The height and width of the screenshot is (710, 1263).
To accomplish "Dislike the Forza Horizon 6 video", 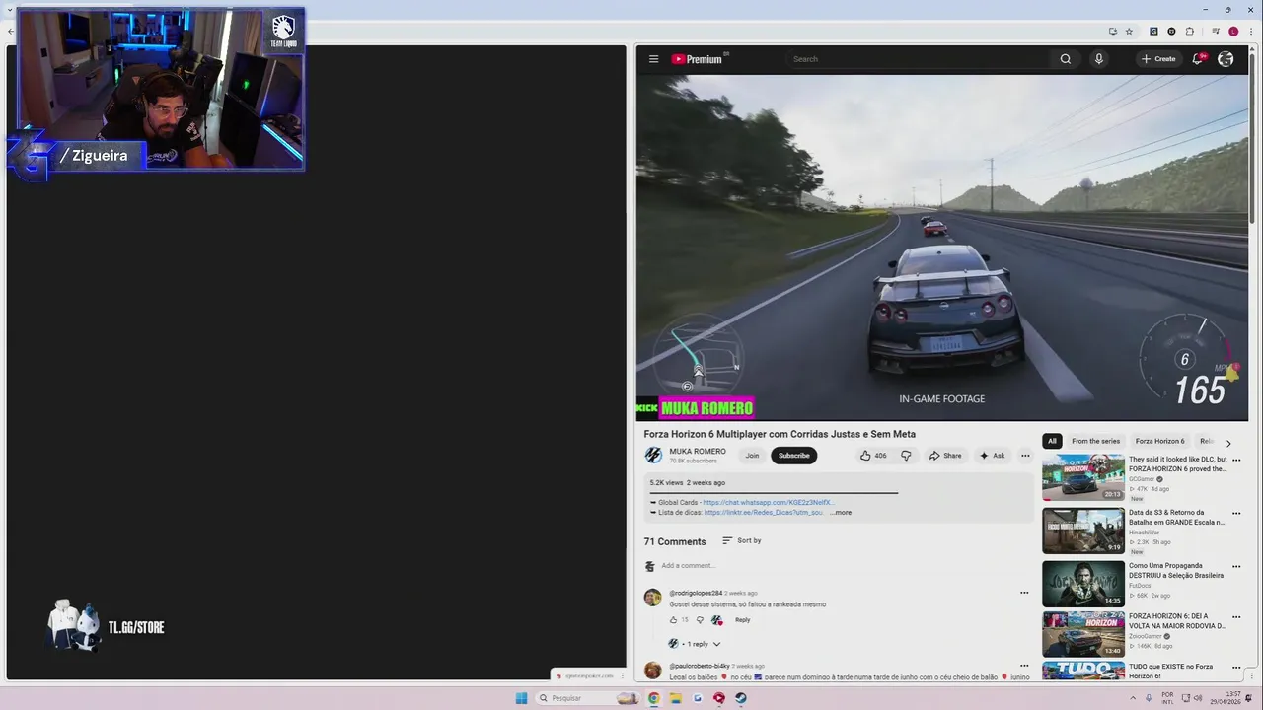I will click(906, 456).
